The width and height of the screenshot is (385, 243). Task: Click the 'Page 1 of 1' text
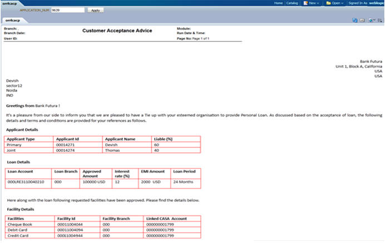pos(201,38)
